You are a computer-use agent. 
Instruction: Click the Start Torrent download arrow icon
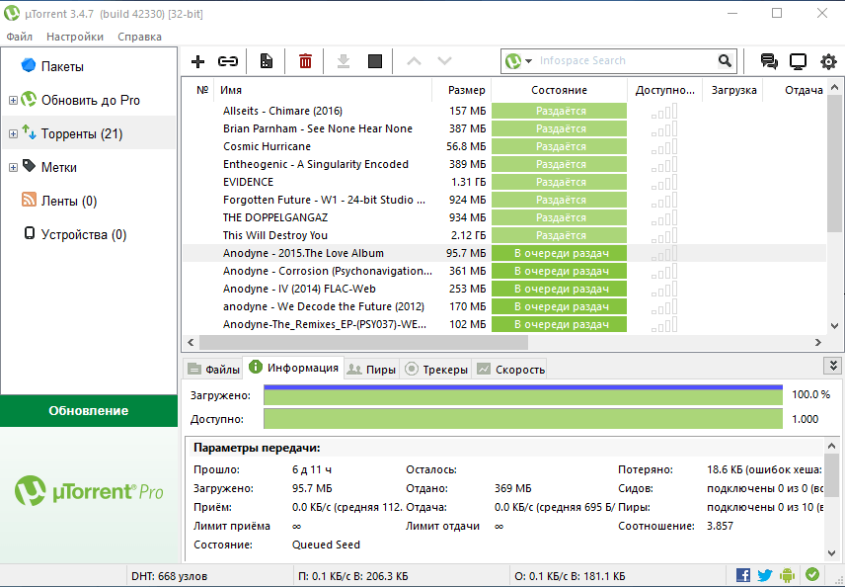point(344,61)
